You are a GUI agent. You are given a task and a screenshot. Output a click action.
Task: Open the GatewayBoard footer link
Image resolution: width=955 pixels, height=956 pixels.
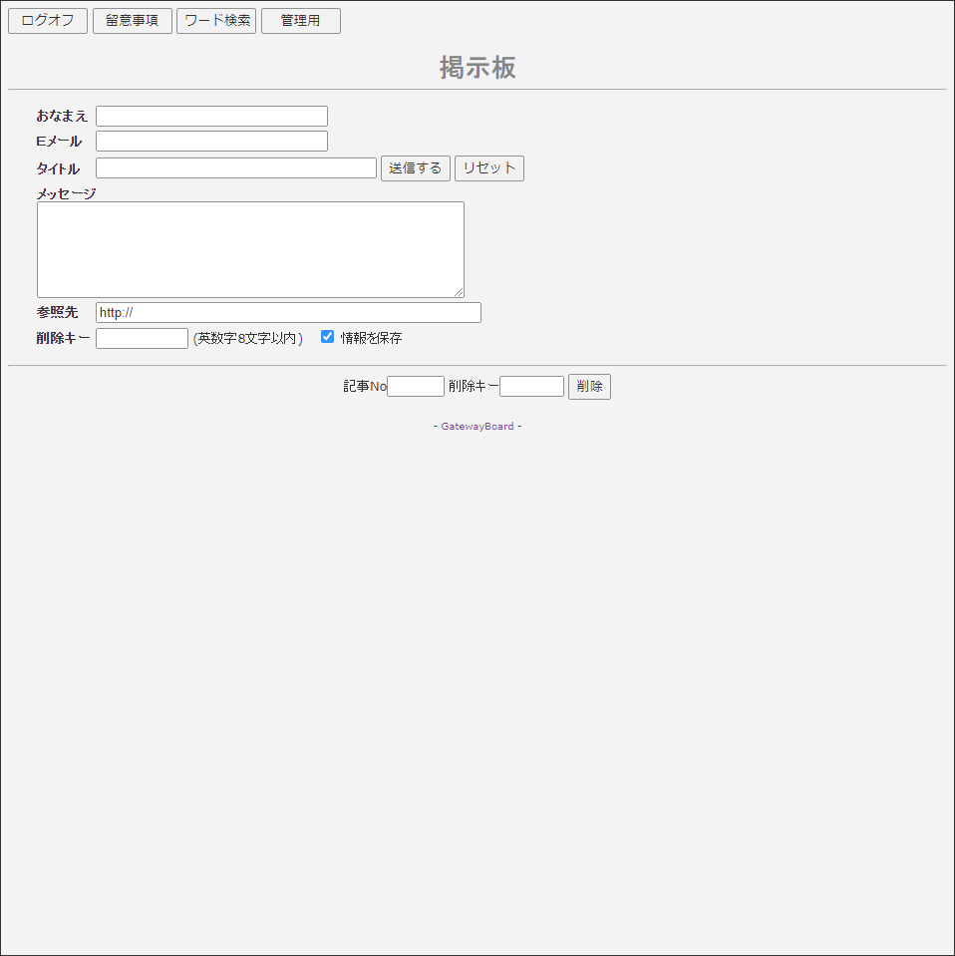[x=477, y=427]
